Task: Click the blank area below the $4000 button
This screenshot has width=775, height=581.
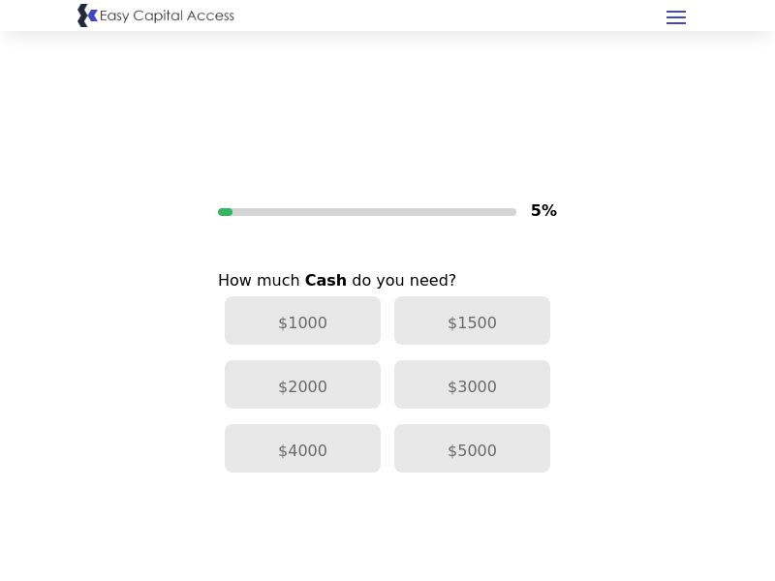Action: coord(302,523)
